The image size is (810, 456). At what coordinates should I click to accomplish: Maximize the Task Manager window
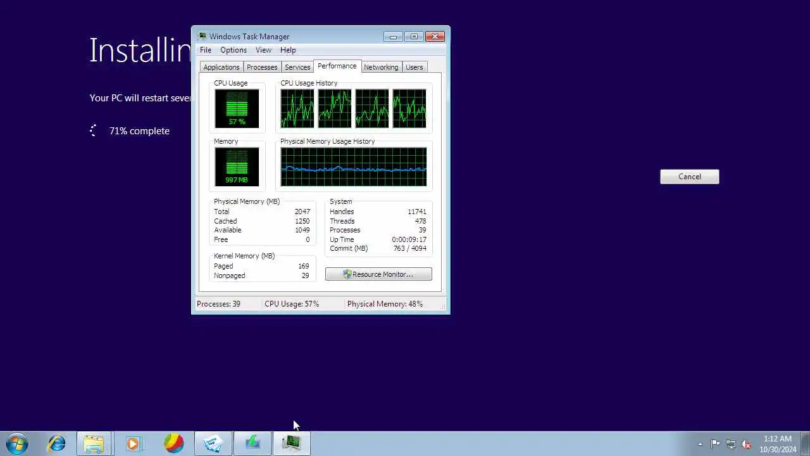point(414,37)
